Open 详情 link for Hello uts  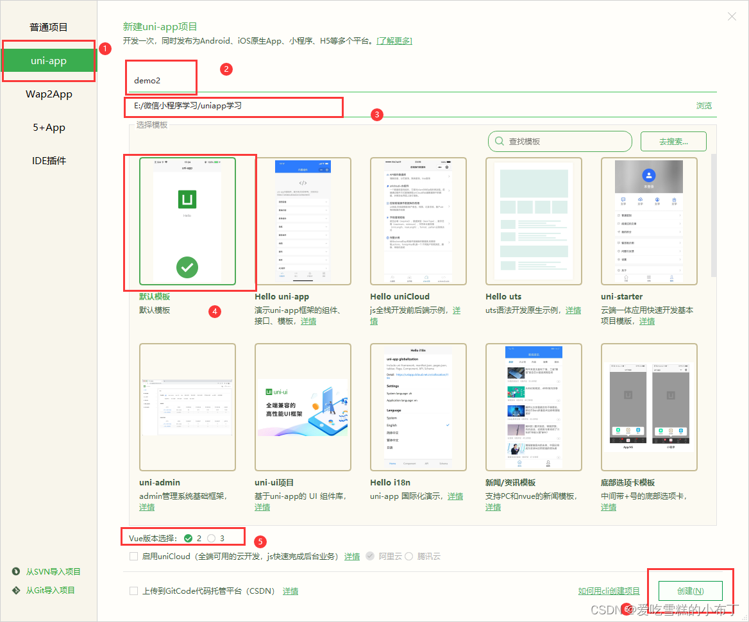click(573, 310)
